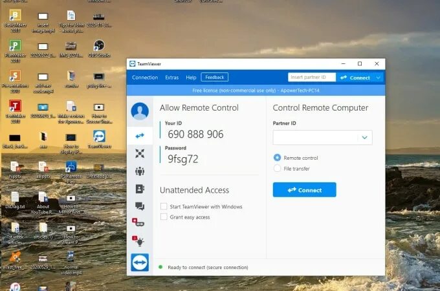
Task: Select the About YouTube desktop document
Action: pos(43,203)
